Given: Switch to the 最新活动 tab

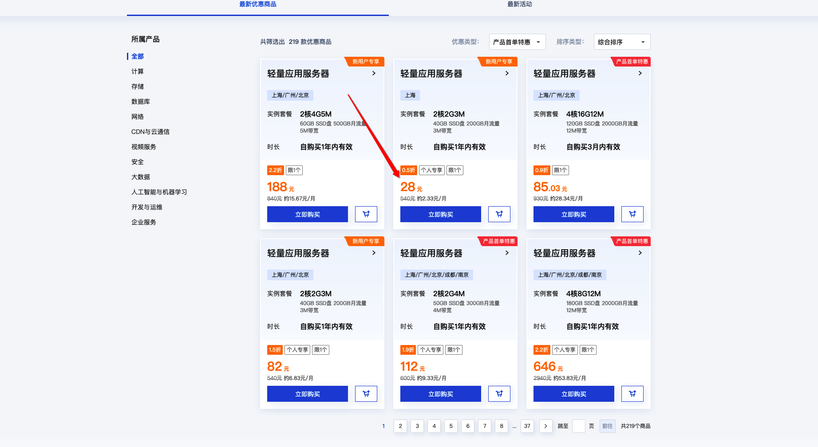Looking at the screenshot, I should coord(520,4).
